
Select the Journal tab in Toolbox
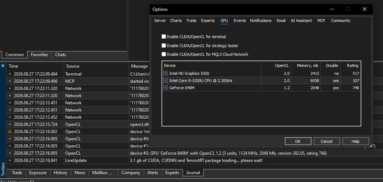193,173
